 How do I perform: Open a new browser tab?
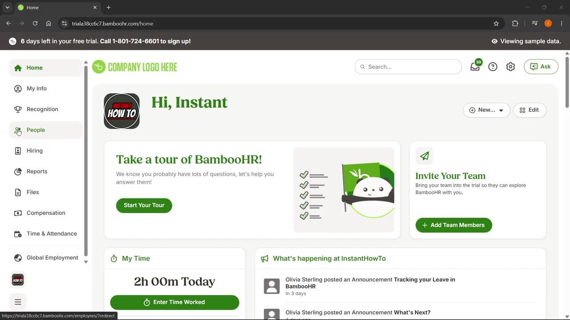[x=109, y=8]
